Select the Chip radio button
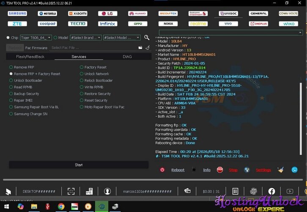Viewport: 307px width, 212px height. pyautogui.click(x=8, y=37)
